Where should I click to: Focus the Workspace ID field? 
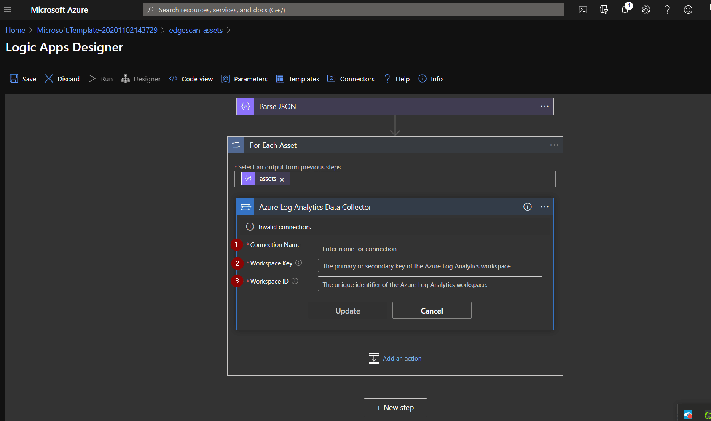pos(430,284)
